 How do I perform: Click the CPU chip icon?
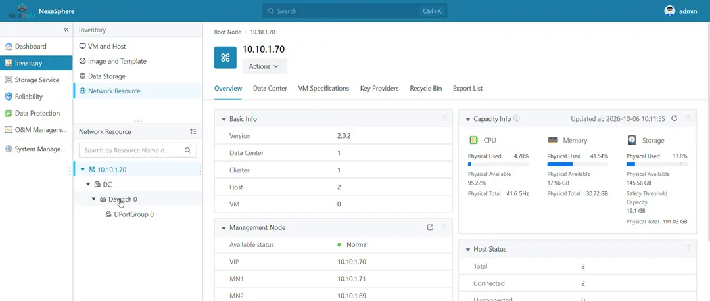(473, 141)
